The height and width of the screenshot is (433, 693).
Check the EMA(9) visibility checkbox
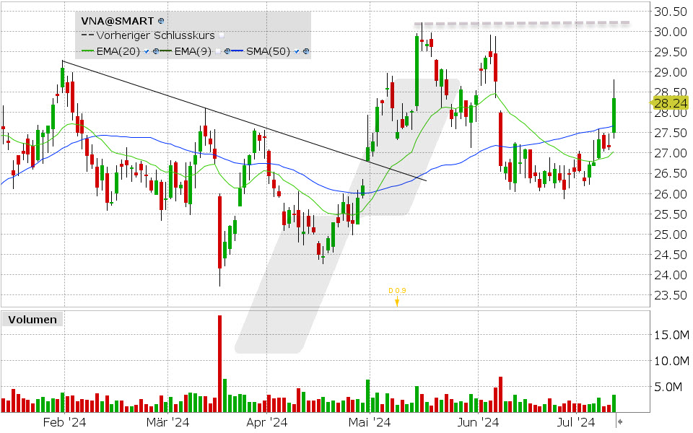218,51
